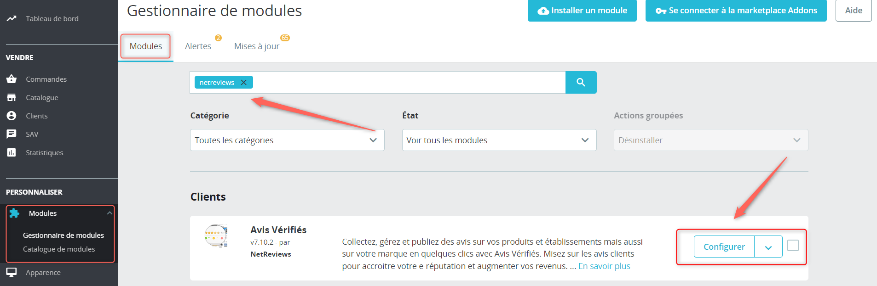Open the Voir tous les modules dropdown
The width and height of the screenshot is (877, 286).
tap(499, 140)
